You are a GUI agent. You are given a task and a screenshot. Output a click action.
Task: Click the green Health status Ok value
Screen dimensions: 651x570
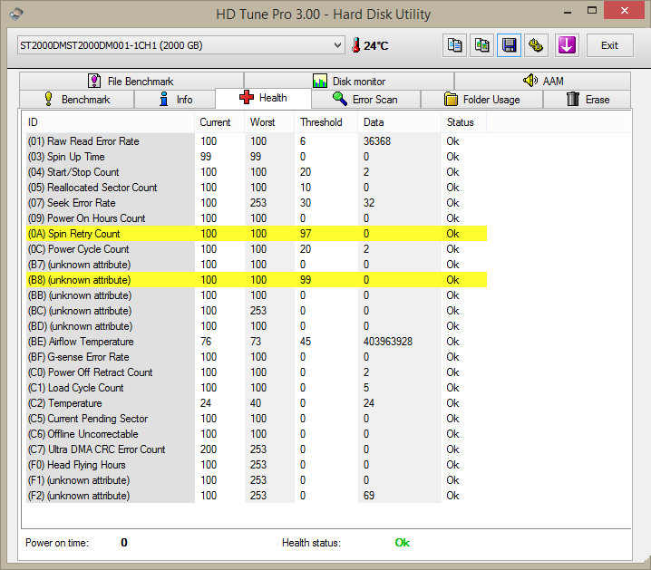point(402,542)
